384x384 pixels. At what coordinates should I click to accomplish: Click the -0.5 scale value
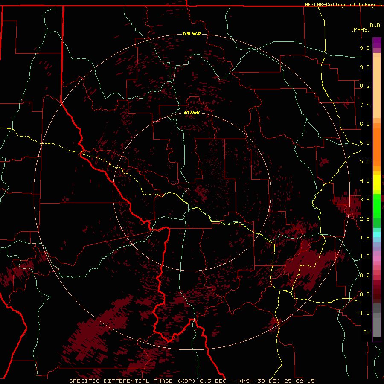coord(363,294)
